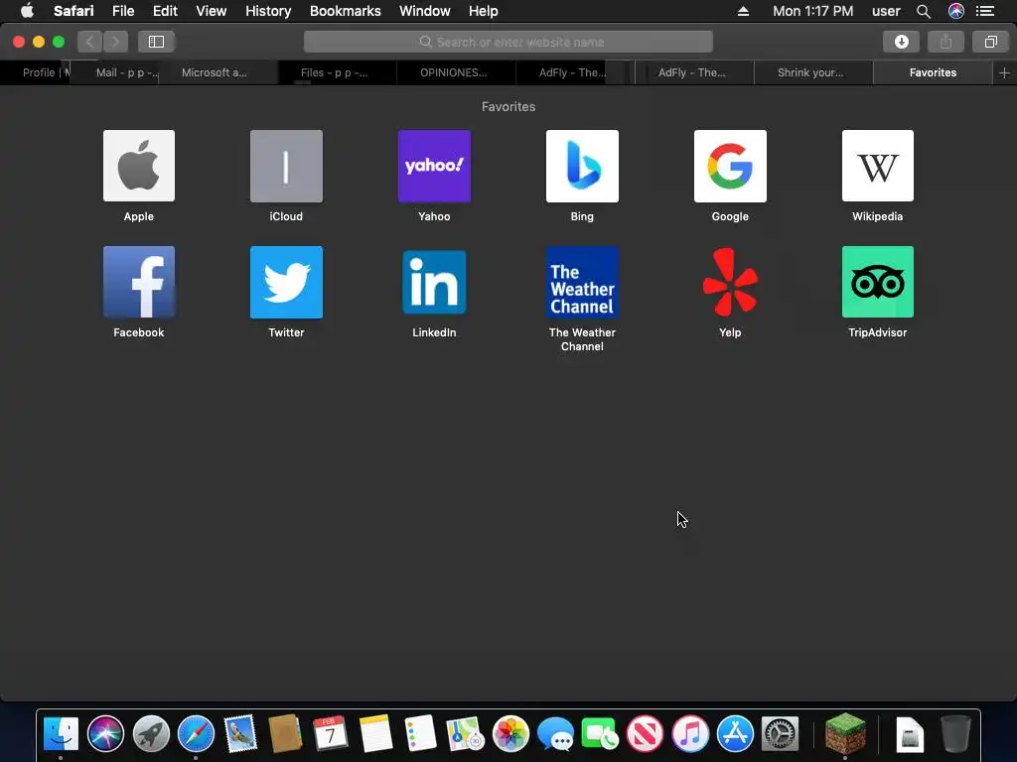Open the Bing favorite
This screenshot has width=1017, height=762.
tap(582, 166)
